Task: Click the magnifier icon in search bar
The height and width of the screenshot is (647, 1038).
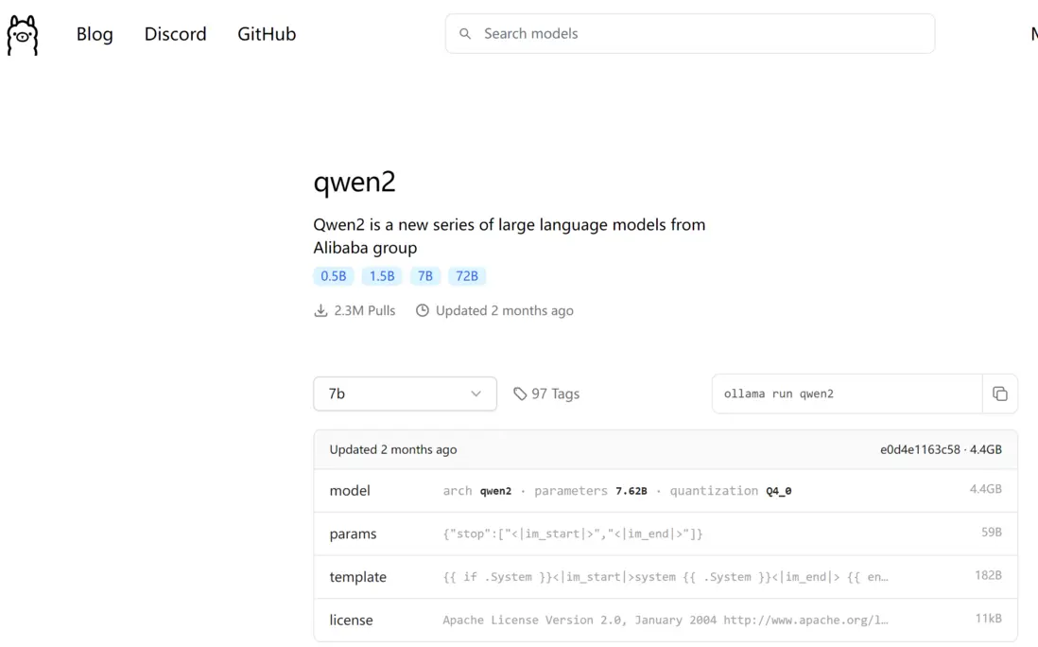Action: pyautogui.click(x=465, y=34)
